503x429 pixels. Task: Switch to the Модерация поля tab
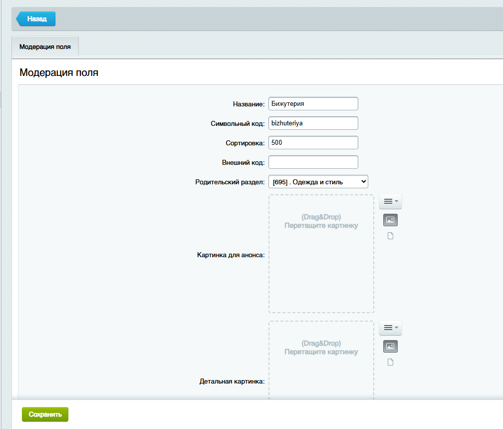(45, 47)
